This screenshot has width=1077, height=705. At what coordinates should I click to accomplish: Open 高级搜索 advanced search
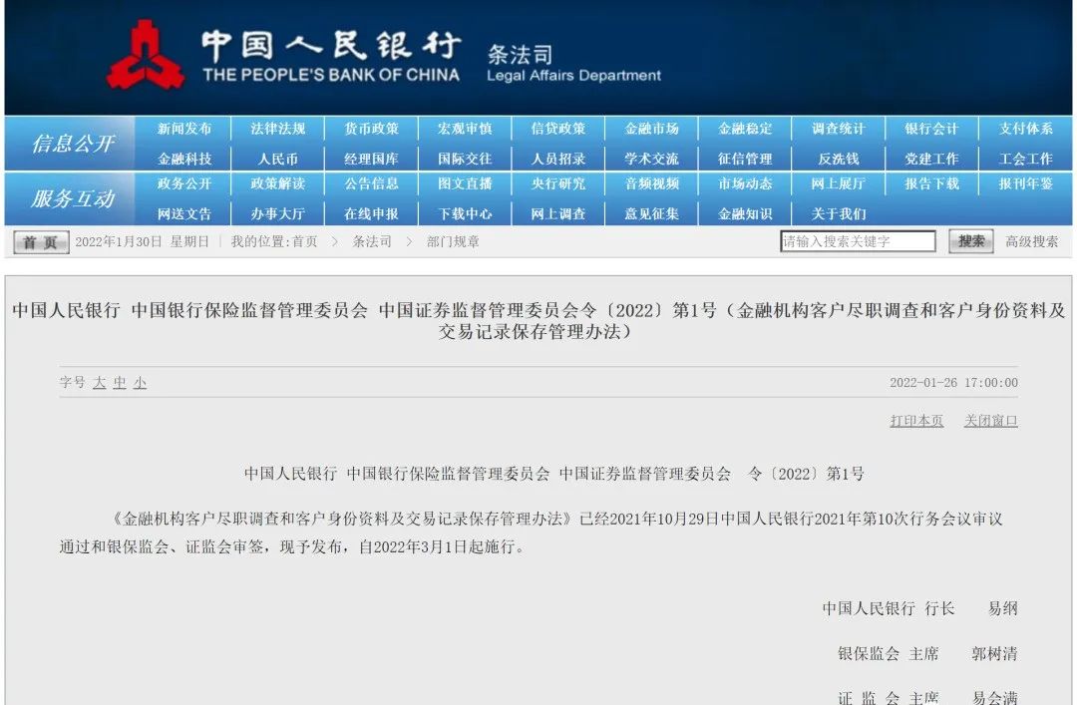(1032, 242)
